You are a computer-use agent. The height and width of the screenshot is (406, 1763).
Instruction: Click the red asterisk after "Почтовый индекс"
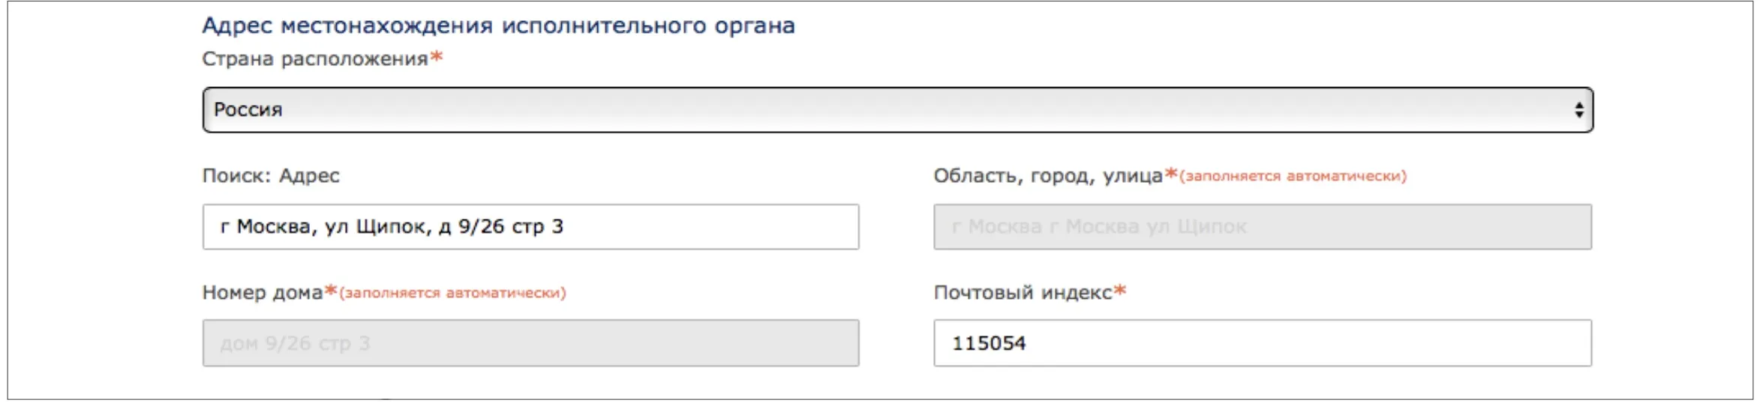[1119, 291]
